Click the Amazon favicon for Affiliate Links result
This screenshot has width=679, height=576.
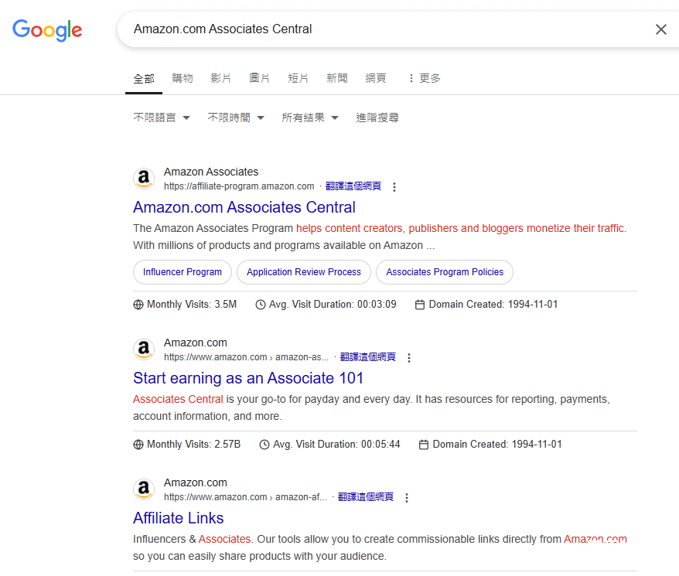tap(144, 489)
